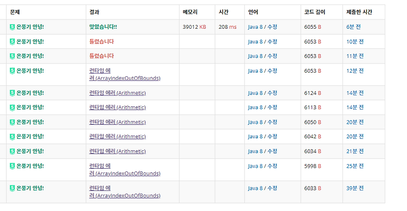This screenshot has height=211, width=407.
Task: Click the 5998 B code length value
Action: click(313, 166)
